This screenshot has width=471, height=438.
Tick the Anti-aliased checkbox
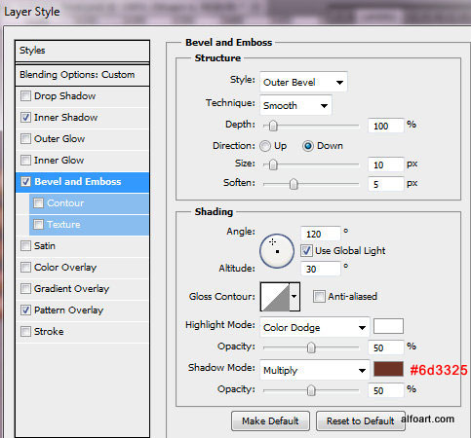[319, 296]
